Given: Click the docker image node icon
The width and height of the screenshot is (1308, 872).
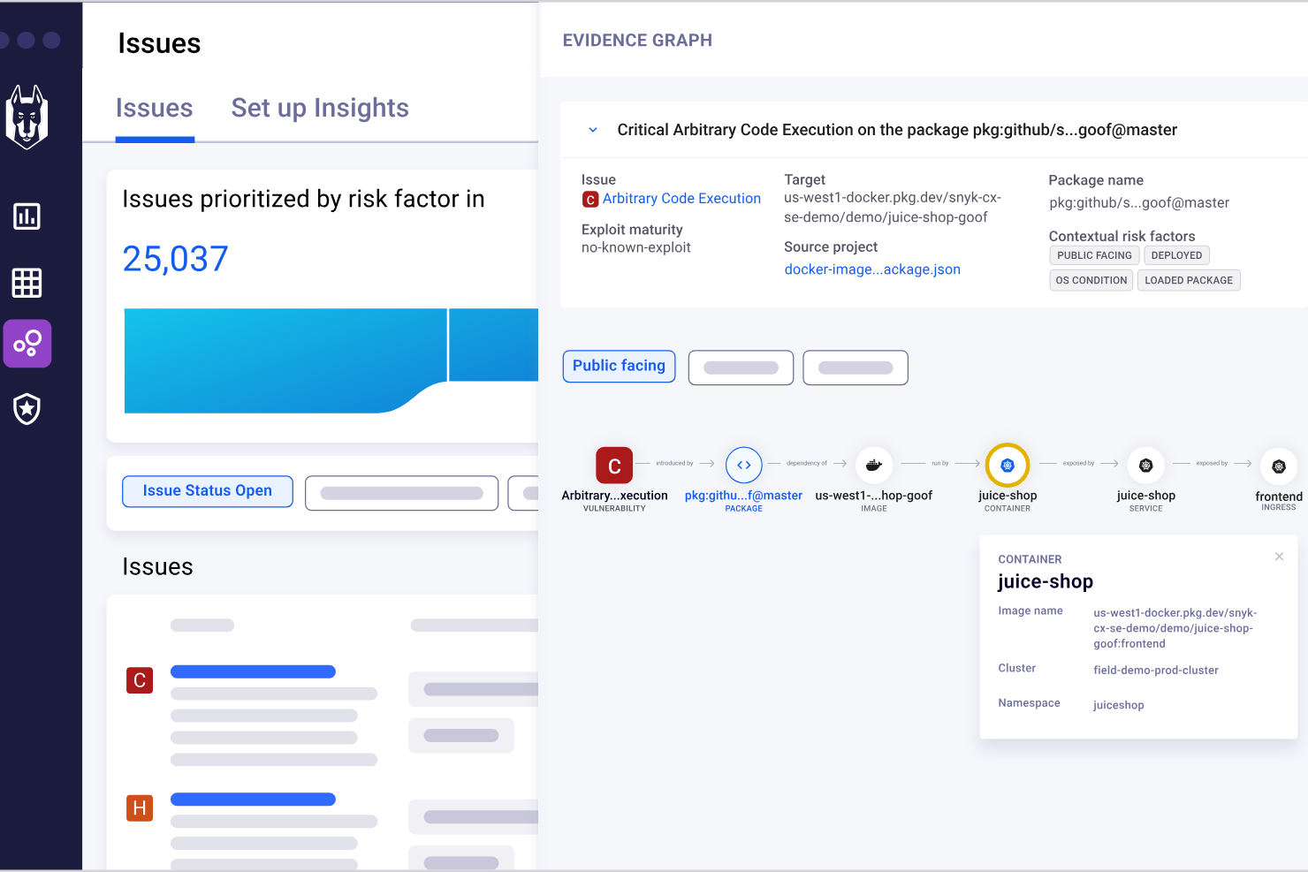Looking at the screenshot, I should coord(874,465).
